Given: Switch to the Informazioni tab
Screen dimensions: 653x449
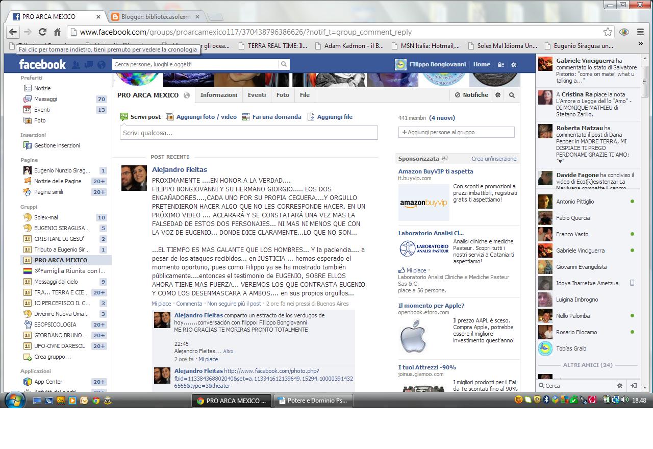Looking at the screenshot, I should click(x=219, y=95).
